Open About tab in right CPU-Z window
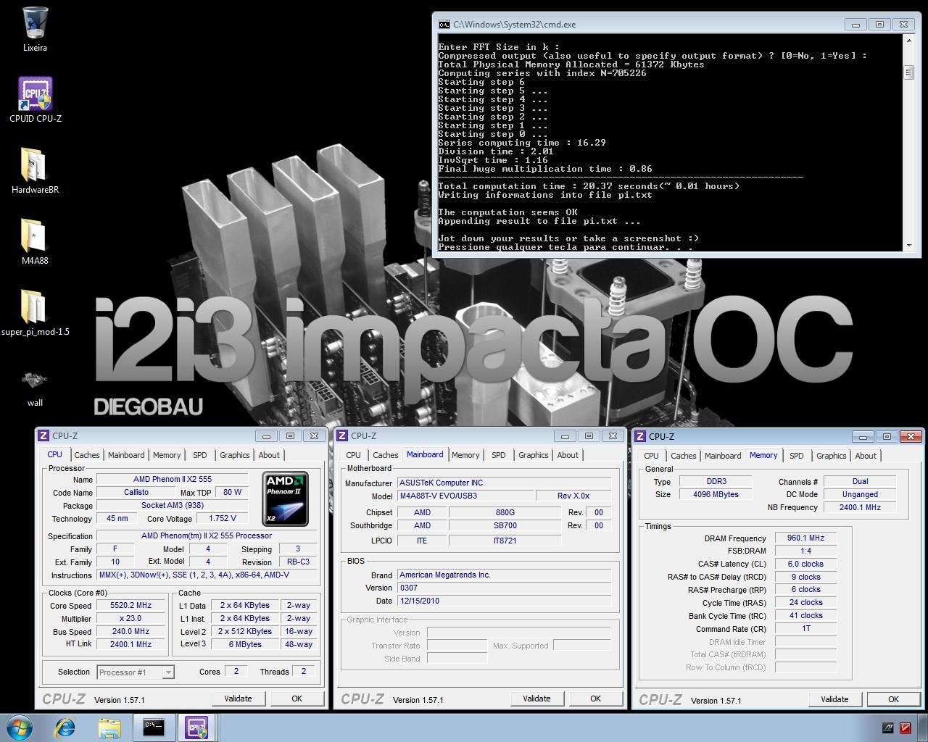This screenshot has height=742, width=928. [x=866, y=456]
